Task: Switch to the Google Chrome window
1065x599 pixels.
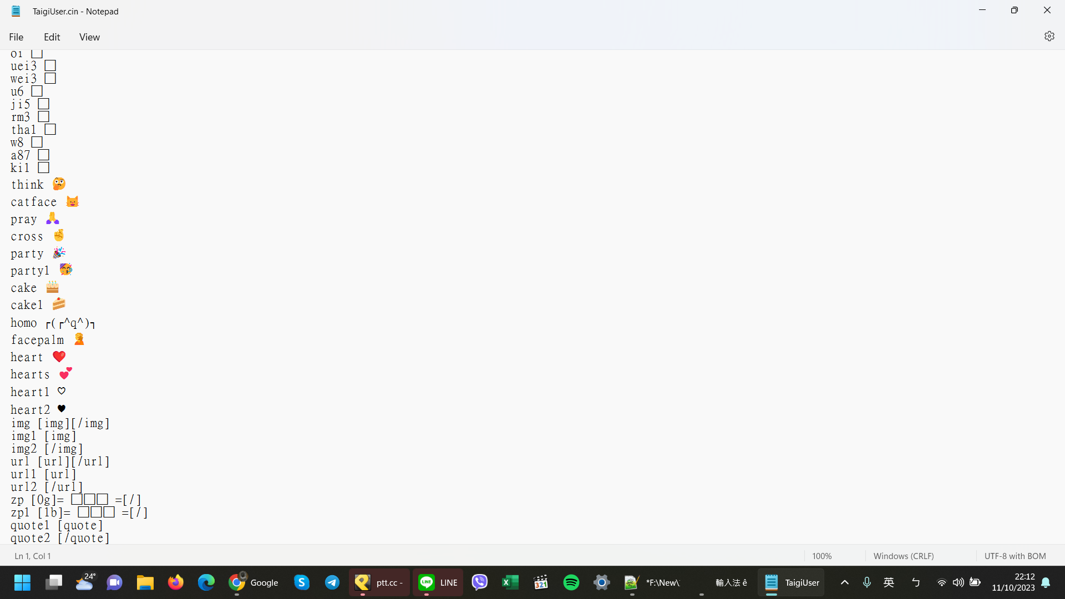Action: coord(253,582)
